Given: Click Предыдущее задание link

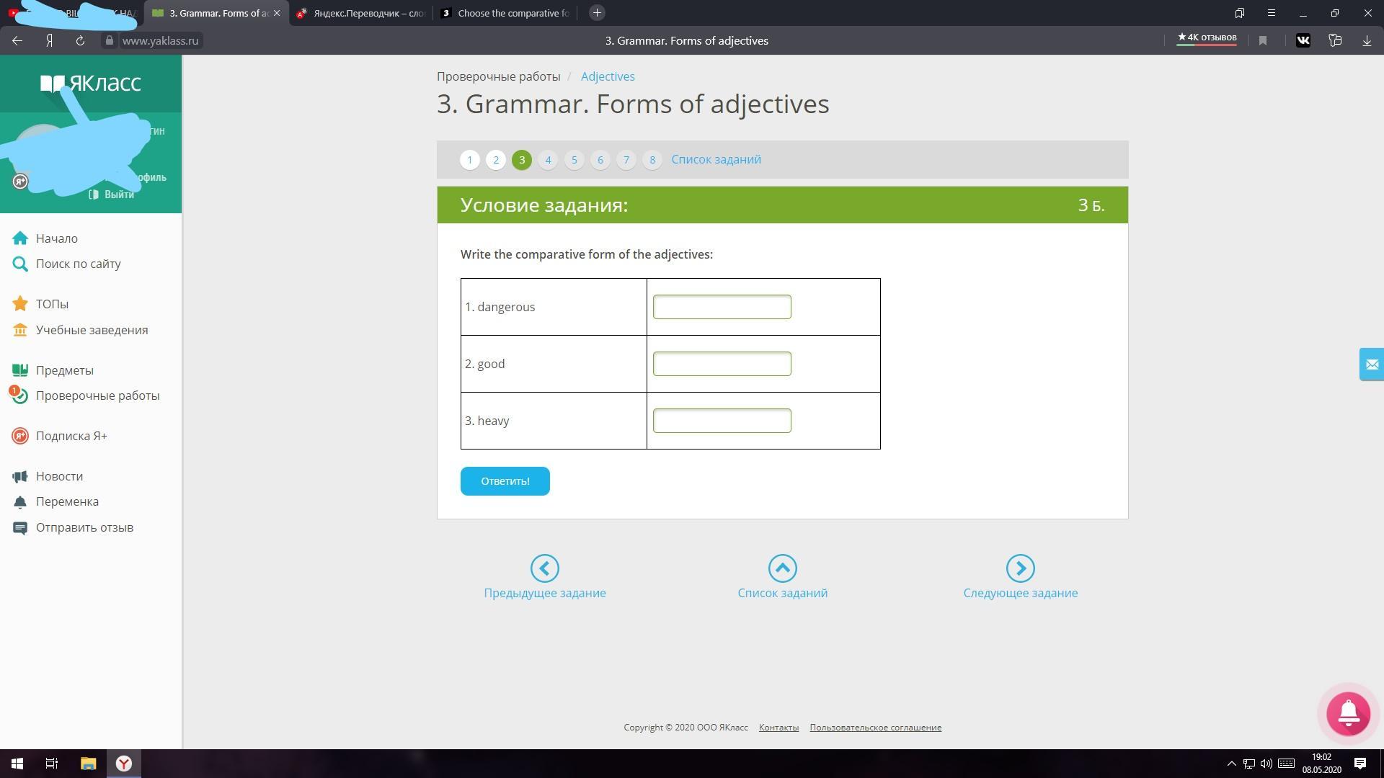Looking at the screenshot, I should coord(545,593).
